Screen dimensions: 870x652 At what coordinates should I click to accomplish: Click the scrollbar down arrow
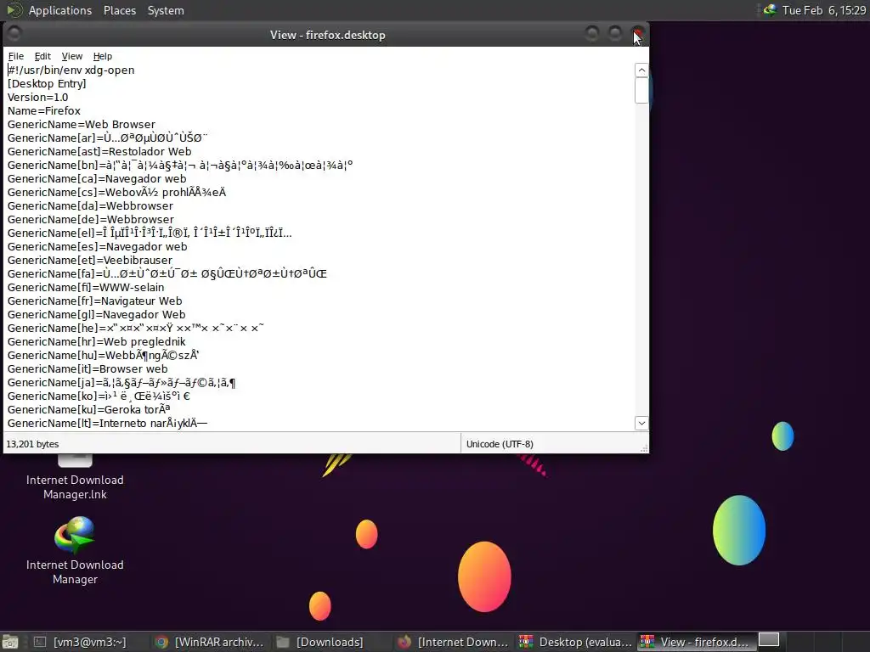(x=641, y=423)
